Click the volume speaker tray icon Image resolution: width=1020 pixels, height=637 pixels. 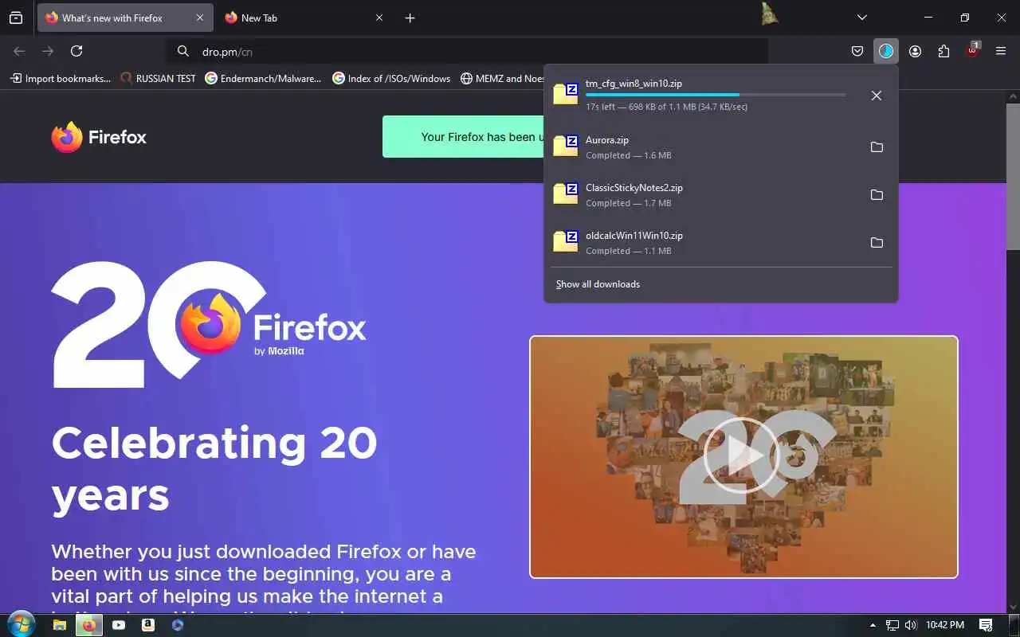911,625
